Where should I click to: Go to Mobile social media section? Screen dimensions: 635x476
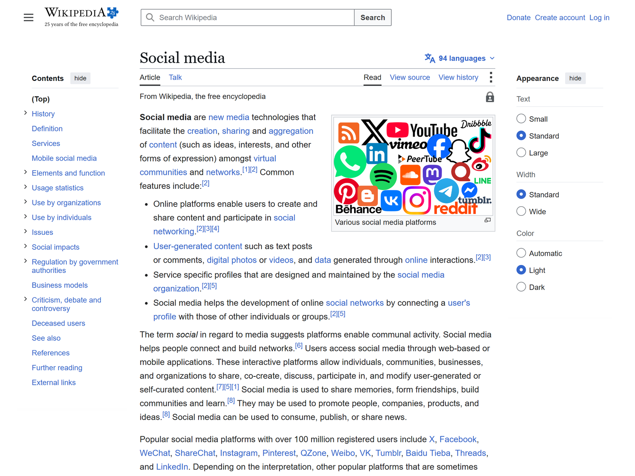[64, 158]
